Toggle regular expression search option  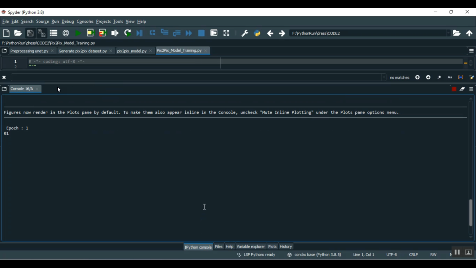(x=439, y=77)
